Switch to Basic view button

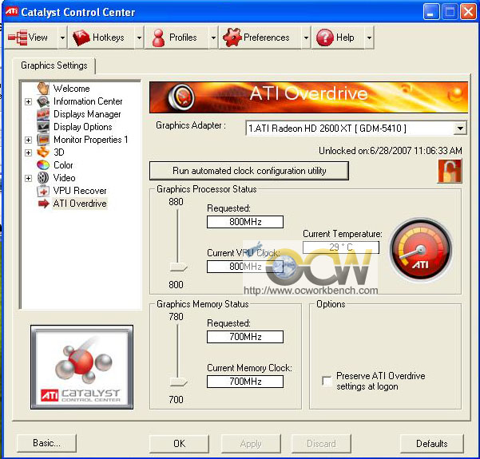click(46, 443)
